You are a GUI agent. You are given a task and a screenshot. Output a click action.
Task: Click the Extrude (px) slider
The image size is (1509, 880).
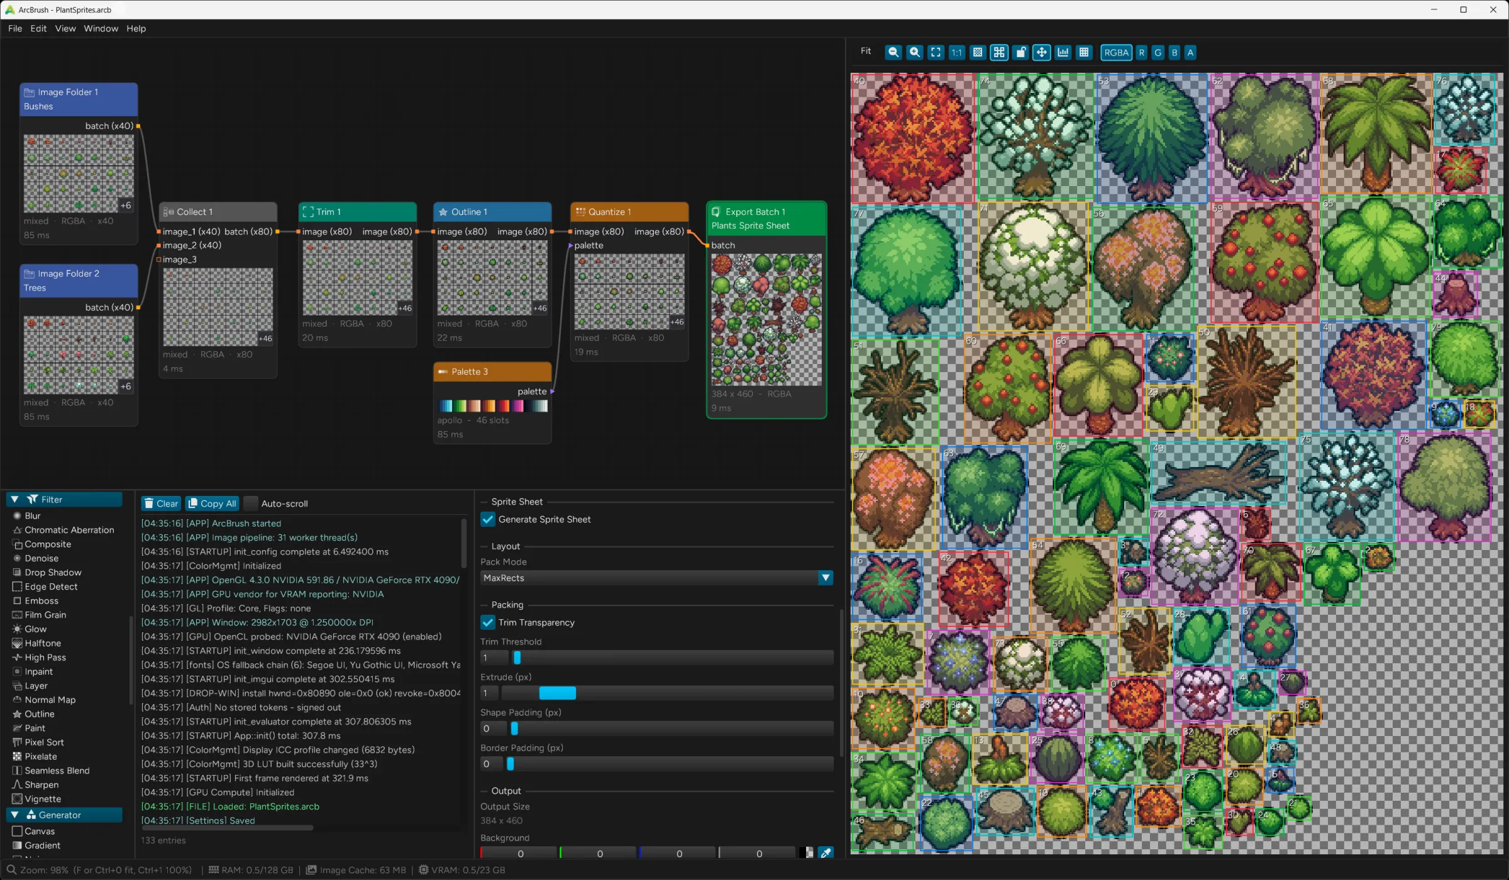(x=668, y=693)
